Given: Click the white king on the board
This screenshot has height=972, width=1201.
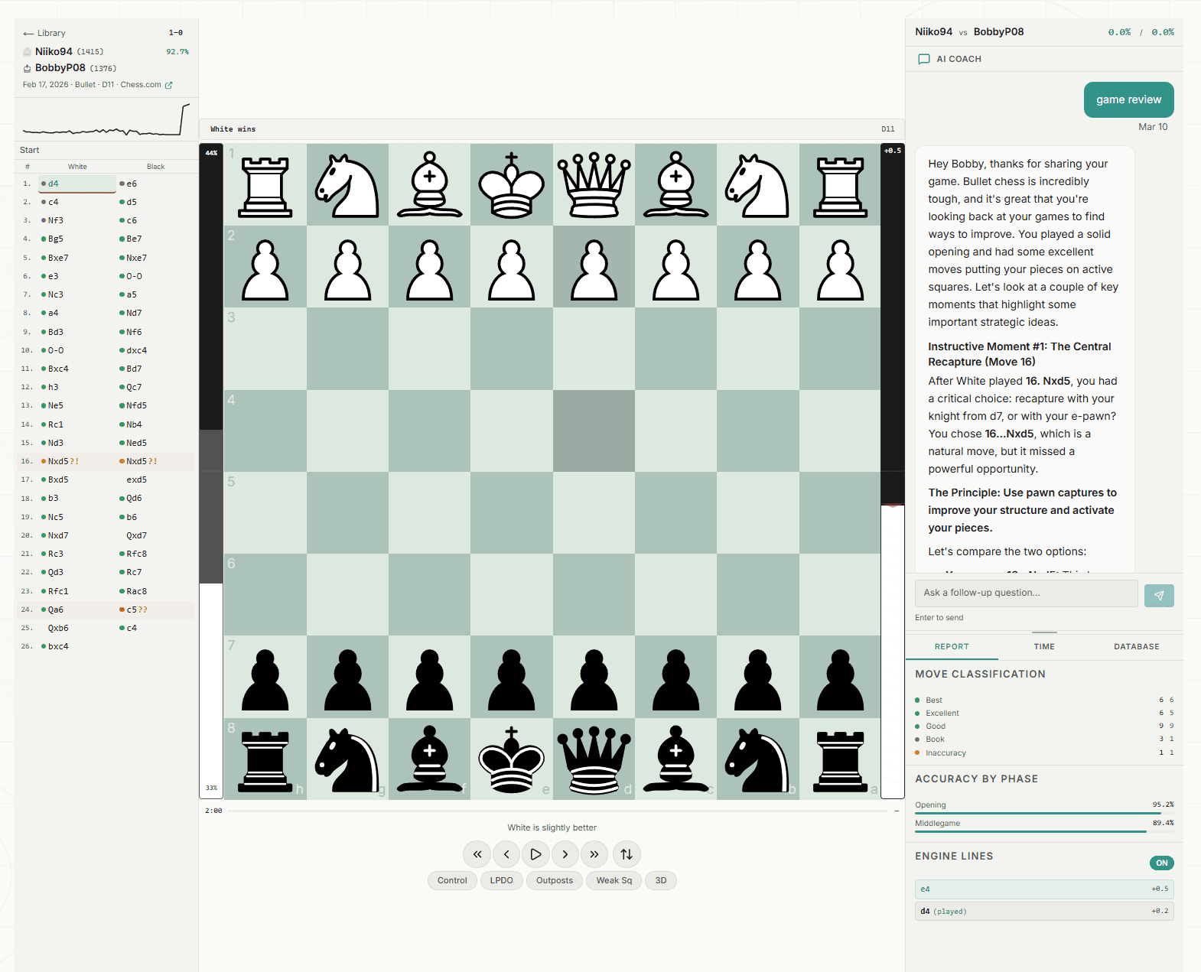Looking at the screenshot, I should coord(511,184).
